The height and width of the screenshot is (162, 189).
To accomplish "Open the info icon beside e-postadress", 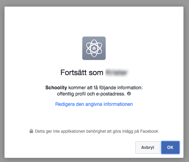I will pos(129,93).
